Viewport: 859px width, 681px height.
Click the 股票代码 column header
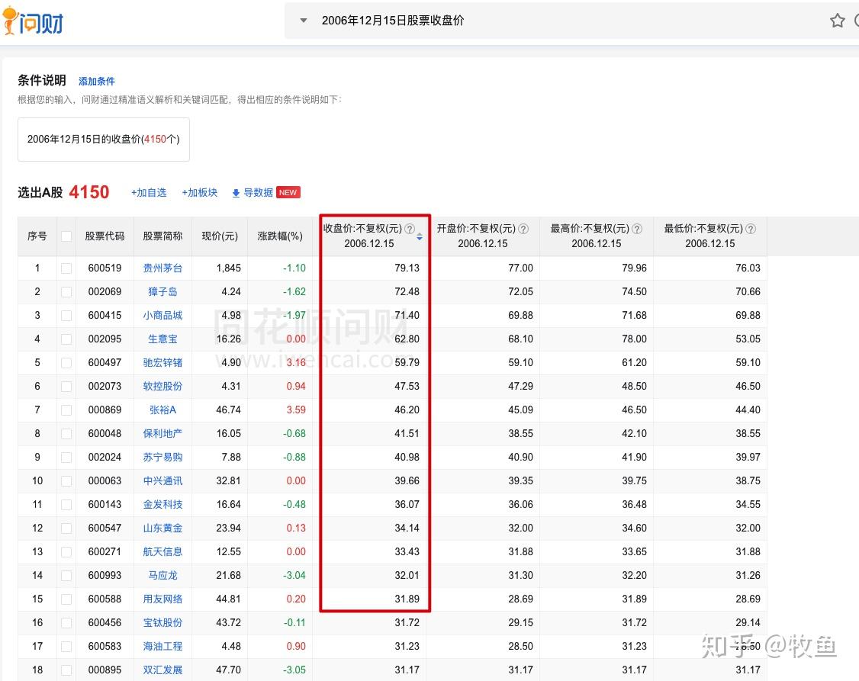point(105,236)
